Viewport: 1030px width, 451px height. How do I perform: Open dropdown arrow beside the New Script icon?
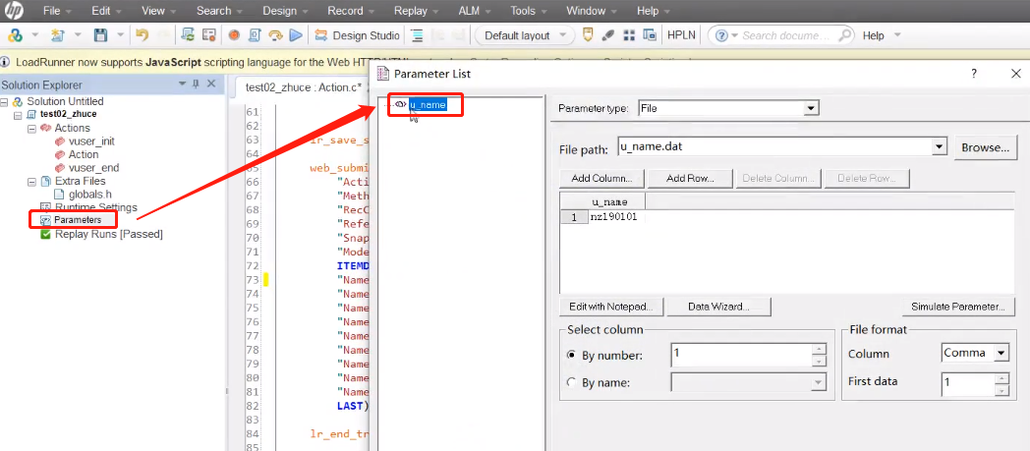(x=78, y=35)
